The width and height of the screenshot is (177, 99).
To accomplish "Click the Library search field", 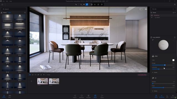I will coord(14,9).
